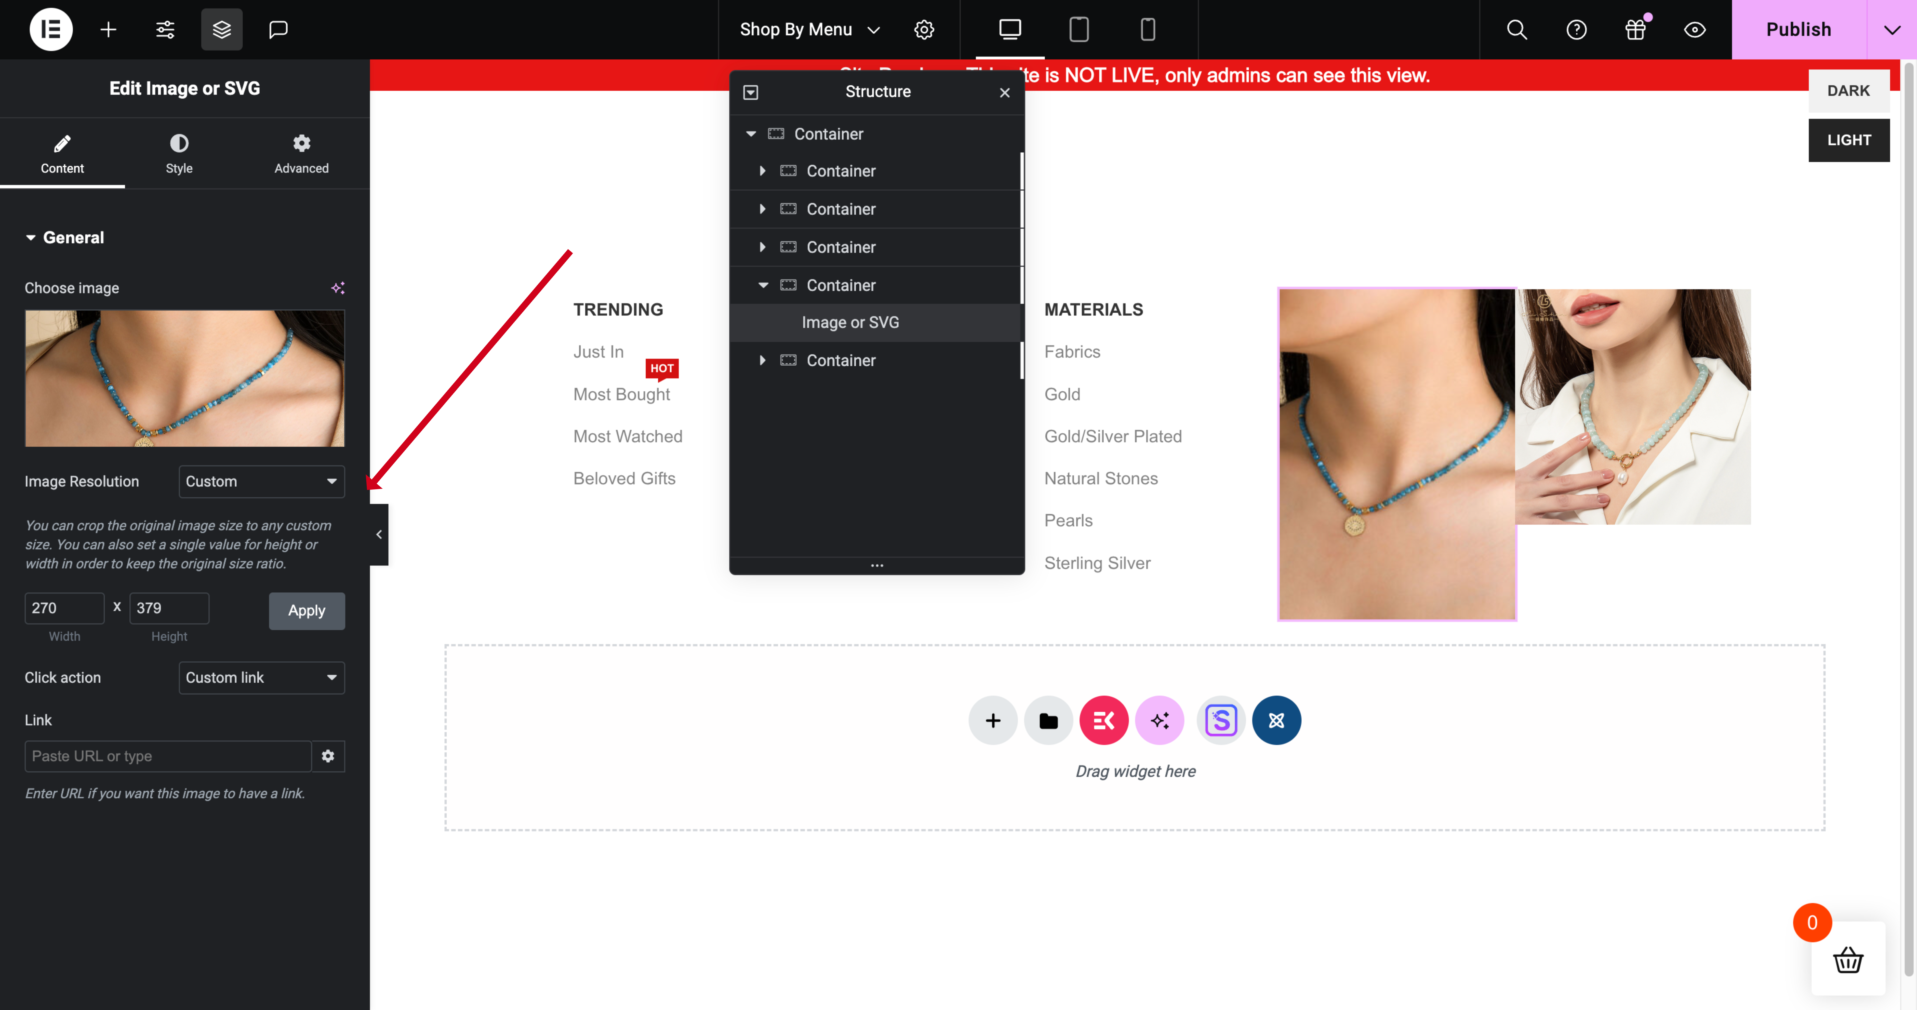Viewport: 1917px width, 1010px height.
Task: Toggle the Structure layers icon
Action: [222, 30]
